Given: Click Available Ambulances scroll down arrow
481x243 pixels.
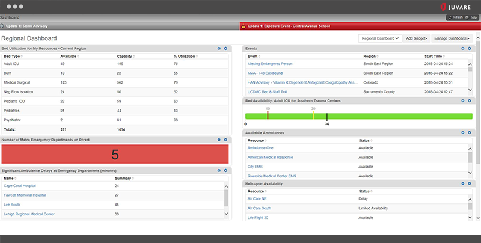Looking at the screenshot, I should [x=470, y=173].
